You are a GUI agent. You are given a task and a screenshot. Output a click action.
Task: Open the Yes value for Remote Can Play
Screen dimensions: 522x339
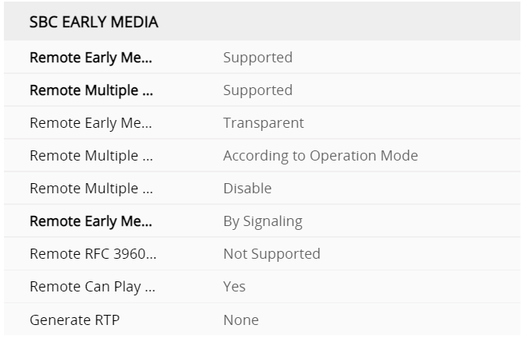click(x=234, y=287)
